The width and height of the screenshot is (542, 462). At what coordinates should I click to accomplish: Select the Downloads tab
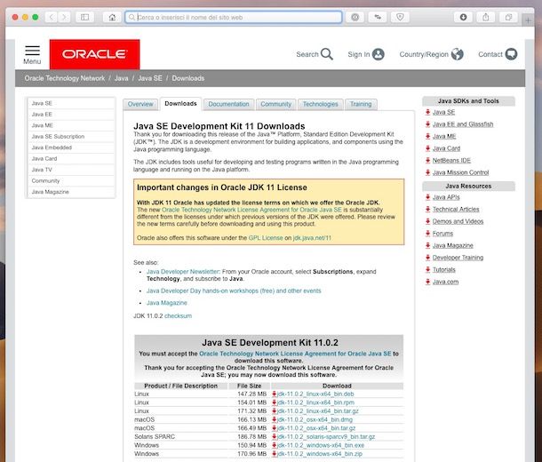(x=180, y=104)
